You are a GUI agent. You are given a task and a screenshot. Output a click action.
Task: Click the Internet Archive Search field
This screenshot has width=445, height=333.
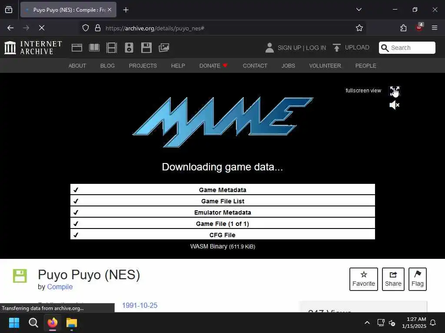pyautogui.click(x=407, y=48)
